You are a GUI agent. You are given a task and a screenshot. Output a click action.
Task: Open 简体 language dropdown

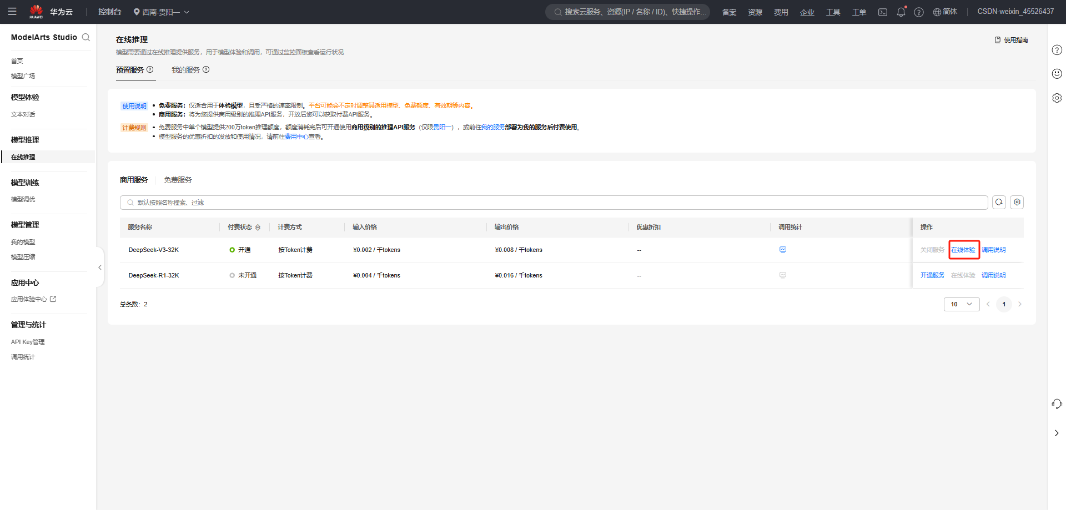point(945,12)
